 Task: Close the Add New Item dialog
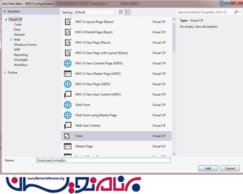click(237, 2)
